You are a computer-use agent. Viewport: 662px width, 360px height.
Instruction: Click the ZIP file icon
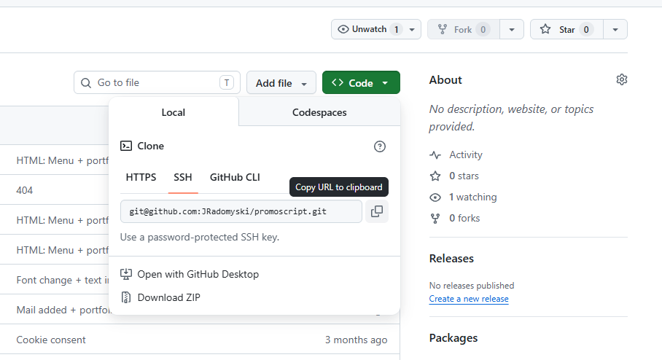126,297
